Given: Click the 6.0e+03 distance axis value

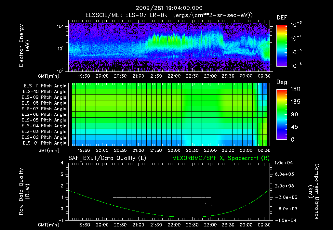Looking at the screenshot, I should coord(285,174).
